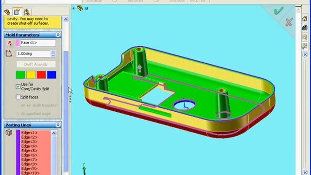Click the draft angle icon
This screenshot has height=175, width=311.
coord(9,53)
